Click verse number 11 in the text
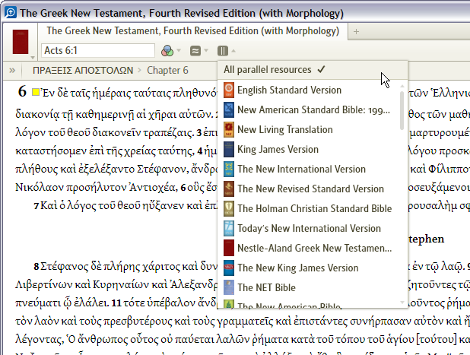Image resolution: width=470 pixels, height=355 pixels. pos(116,303)
